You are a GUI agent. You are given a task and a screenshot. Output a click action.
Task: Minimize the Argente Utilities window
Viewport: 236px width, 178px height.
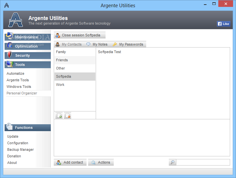pyautogui.click(x=205, y=4)
